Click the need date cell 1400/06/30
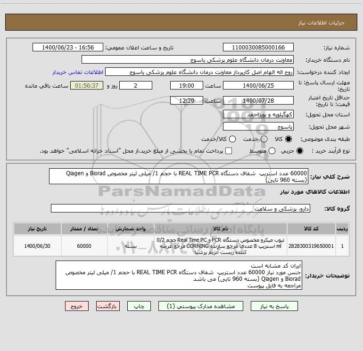 pyautogui.click(x=37, y=246)
